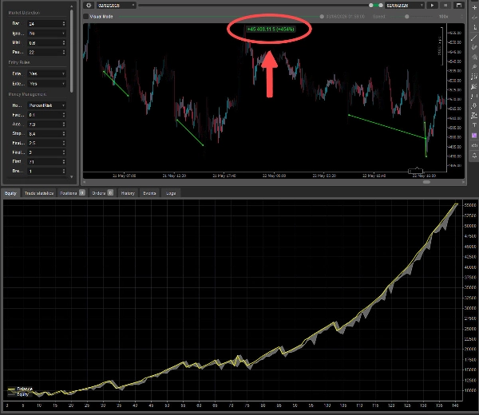
Task: Click the stepper for value 24
Action: pyautogui.click(x=64, y=23)
